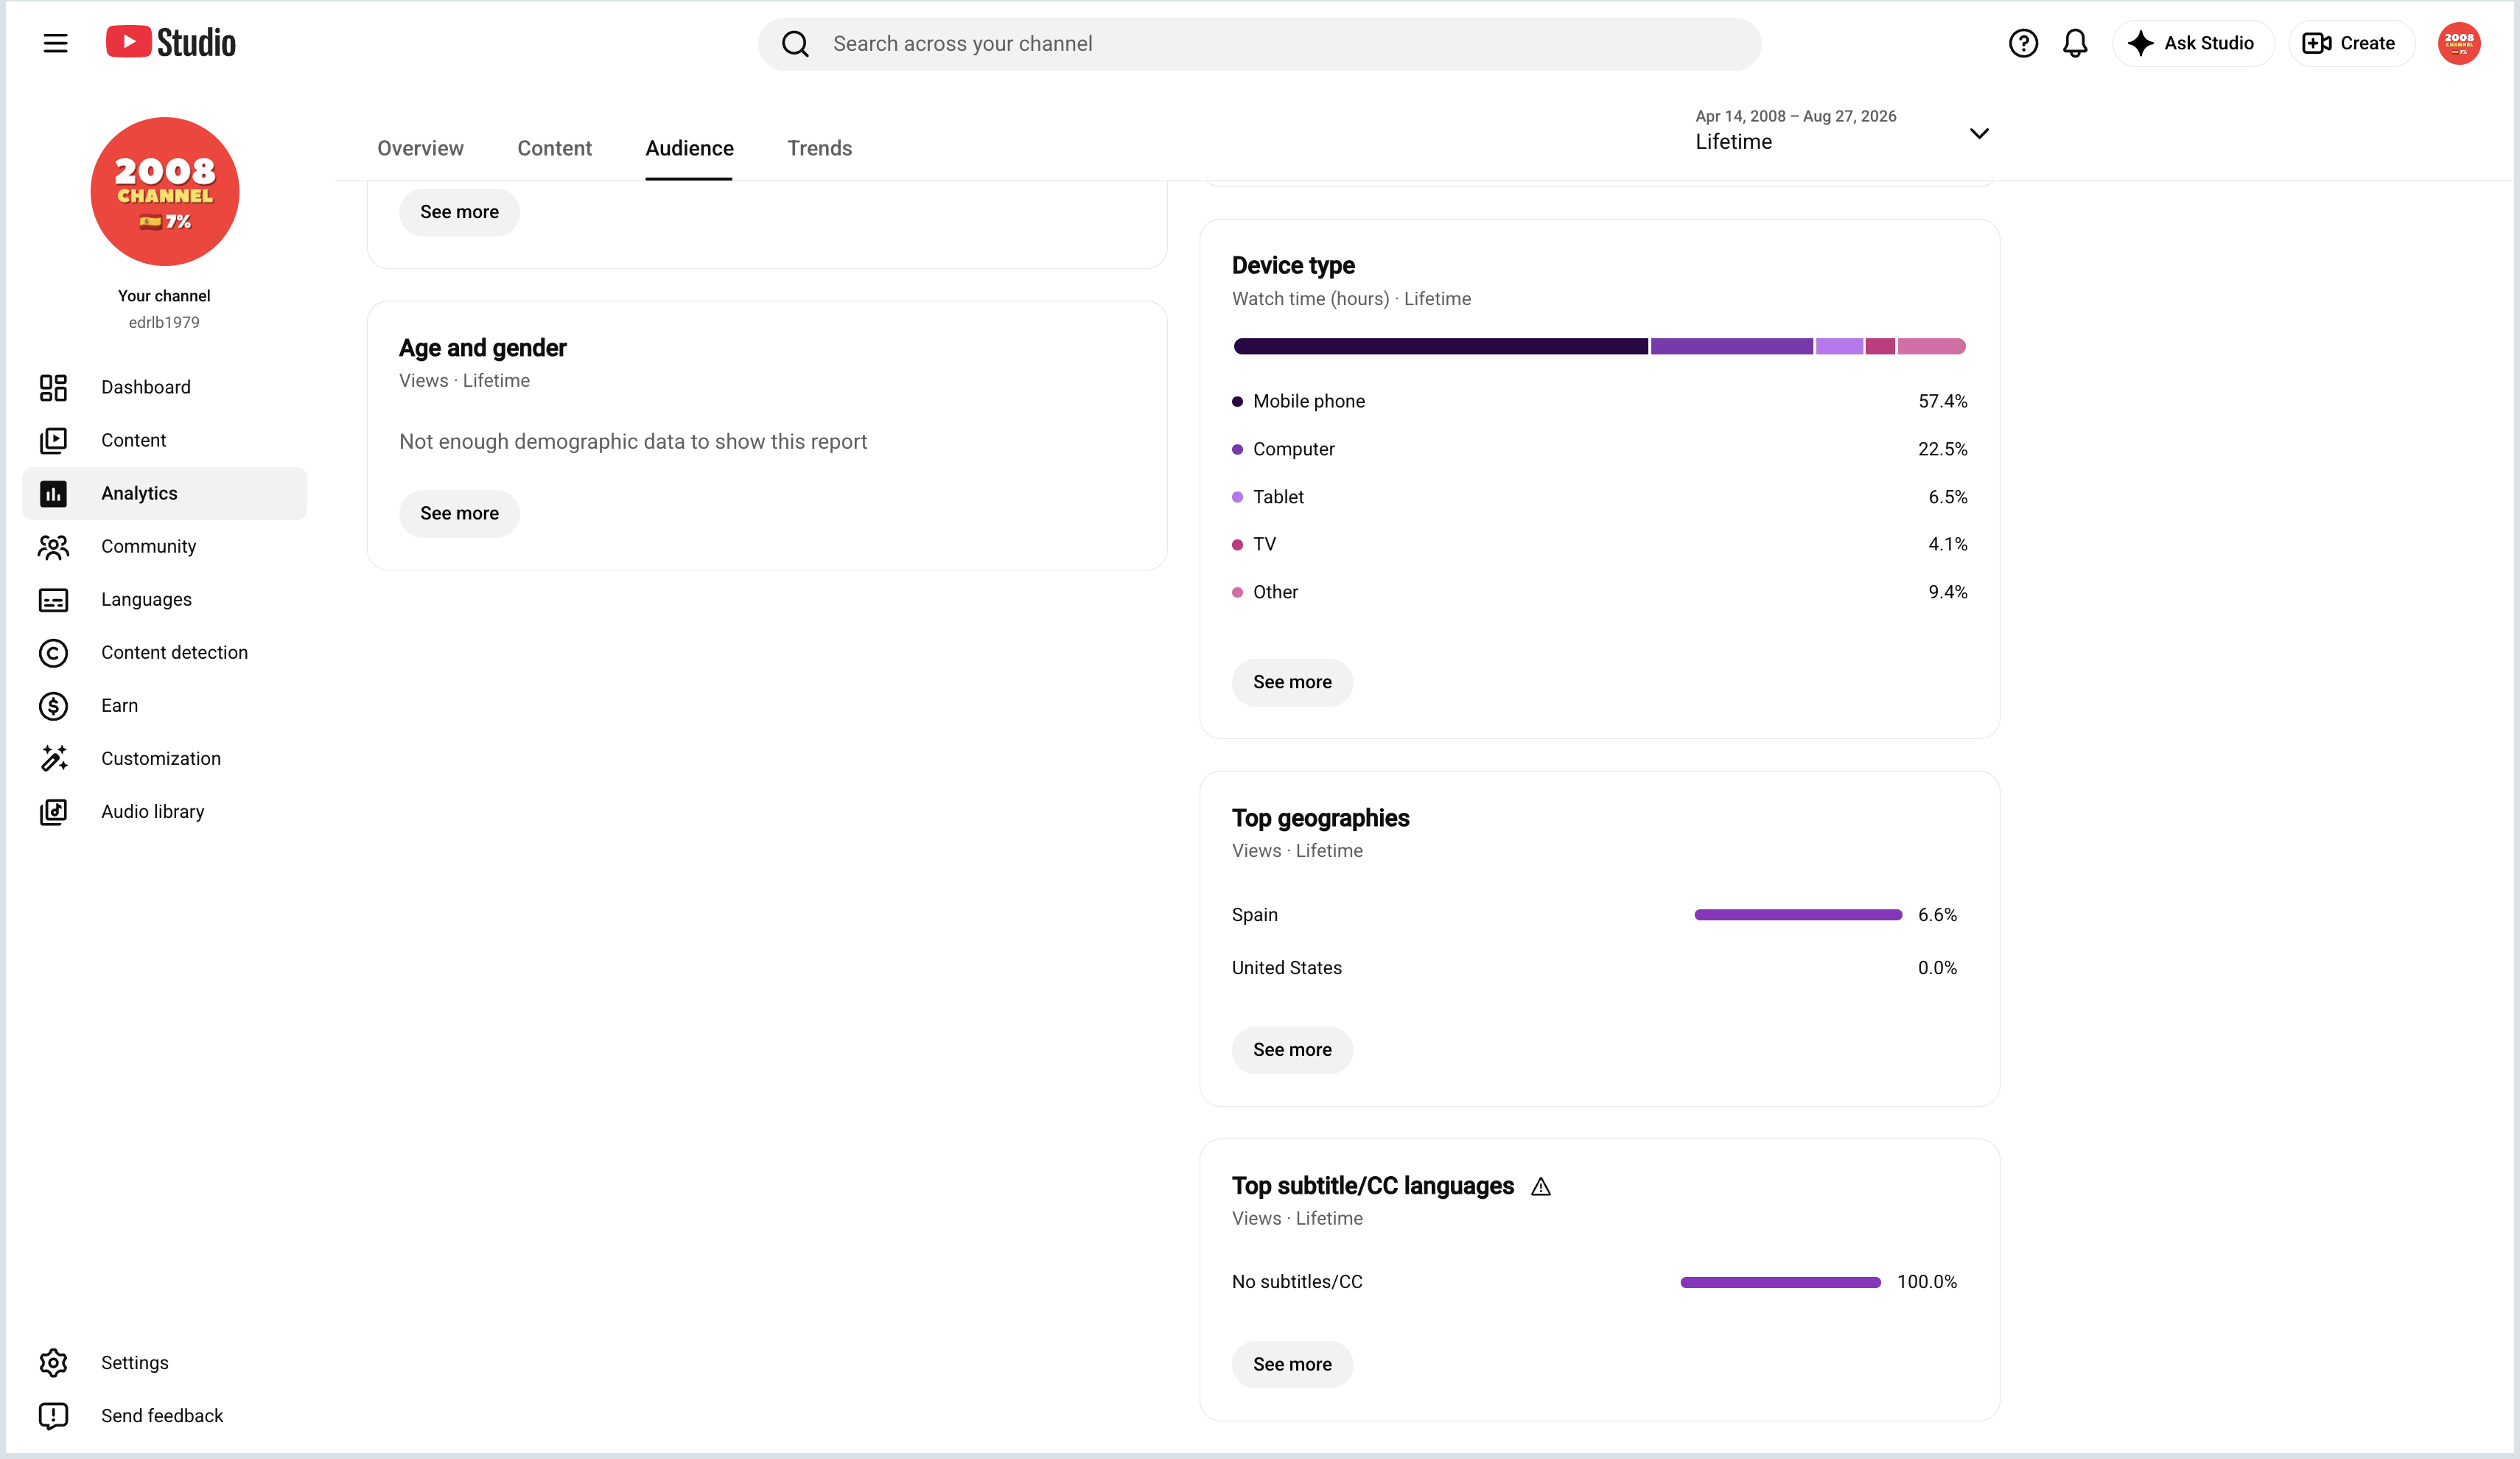Click warning icon beside Top subtitle/CC languages
The height and width of the screenshot is (1459, 2520).
[x=1541, y=1186]
